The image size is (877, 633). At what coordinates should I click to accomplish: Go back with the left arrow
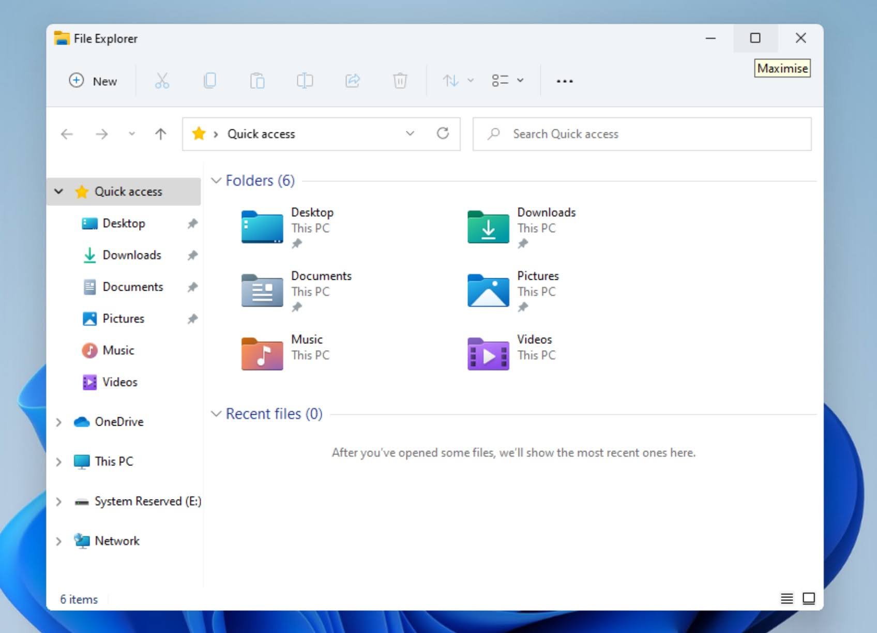[67, 134]
